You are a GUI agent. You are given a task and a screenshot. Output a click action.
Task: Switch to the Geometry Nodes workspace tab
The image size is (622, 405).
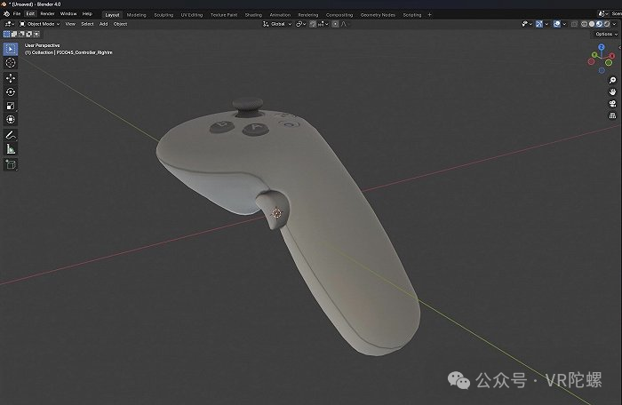coord(378,15)
